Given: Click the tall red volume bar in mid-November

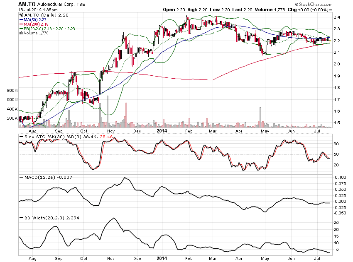Looking at the screenshot, I should pos(126,115).
